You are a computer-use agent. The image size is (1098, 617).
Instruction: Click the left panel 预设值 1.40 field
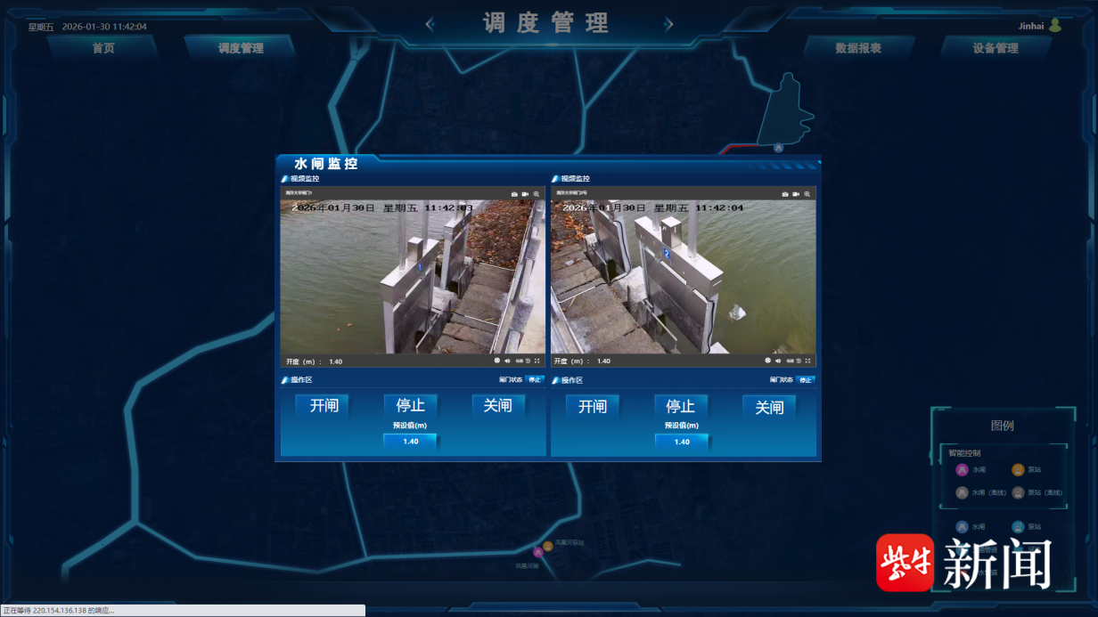(411, 442)
